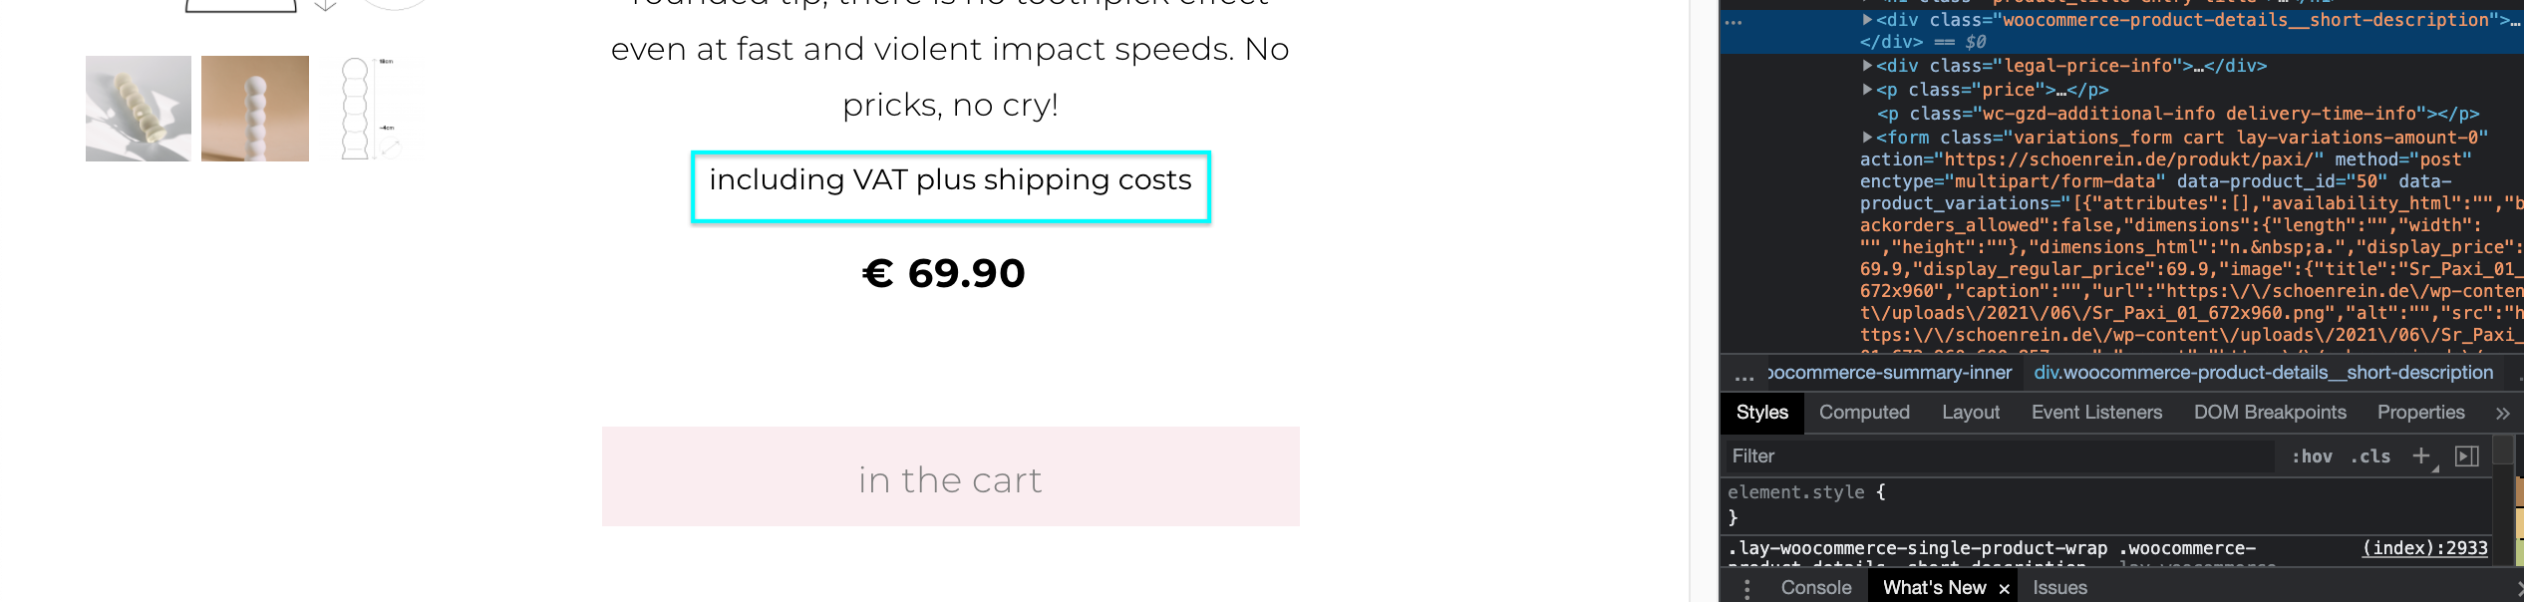Click the ellipsis beside the selected DOM node
Screen dimensions: 2524x602
pyautogui.click(x=1734, y=21)
